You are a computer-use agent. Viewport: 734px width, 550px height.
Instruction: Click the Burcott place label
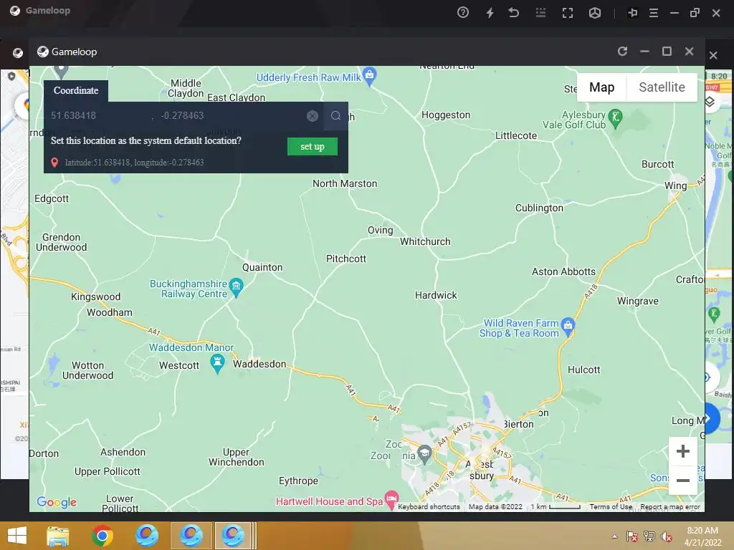[658, 164]
